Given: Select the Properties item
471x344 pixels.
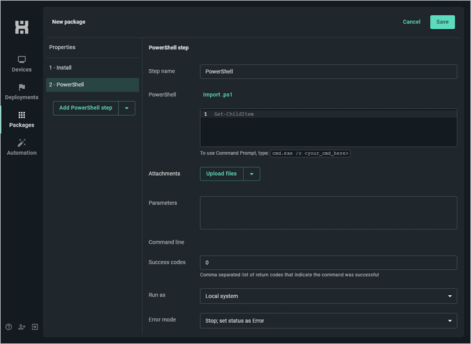Looking at the screenshot, I should [92, 48].
